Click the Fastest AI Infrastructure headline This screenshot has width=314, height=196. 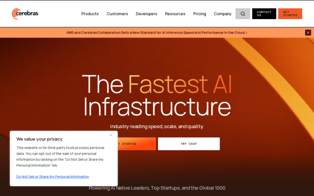157,95
